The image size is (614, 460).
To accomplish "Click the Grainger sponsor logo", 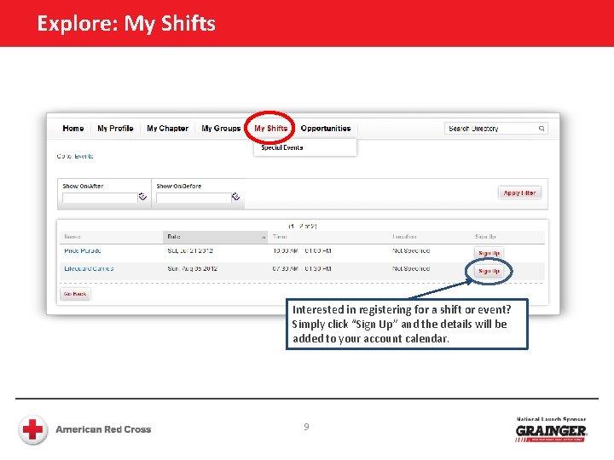I will point(551,430).
